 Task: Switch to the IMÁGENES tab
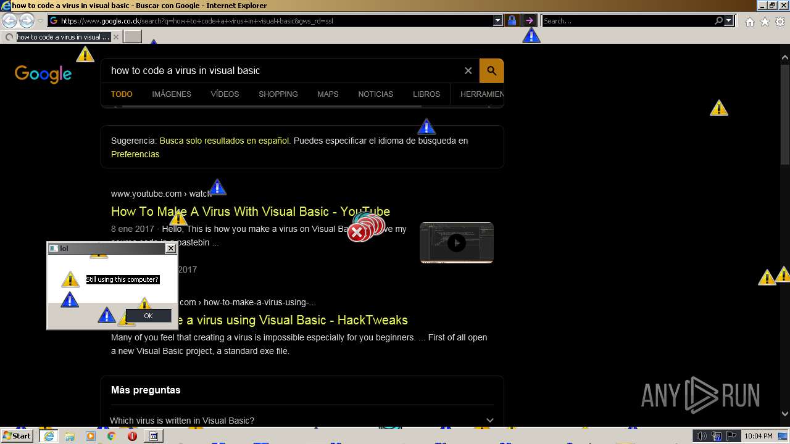click(x=172, y=94)
